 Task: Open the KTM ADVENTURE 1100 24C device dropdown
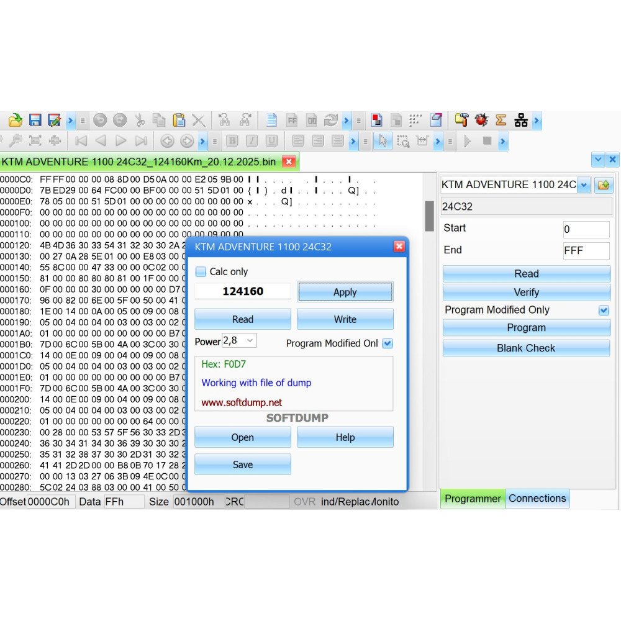pos(584,184)
